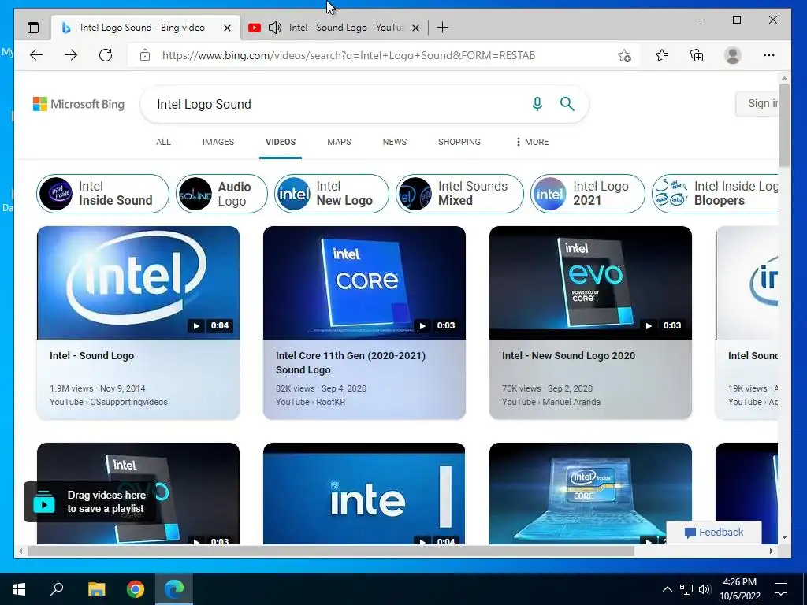Open File Explorer from taskbar
This screenshot has width=807, height=605.
[x=96, y=589]
